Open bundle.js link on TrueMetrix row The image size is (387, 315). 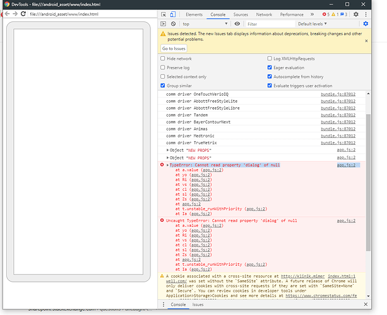click(x=338, y=142)
